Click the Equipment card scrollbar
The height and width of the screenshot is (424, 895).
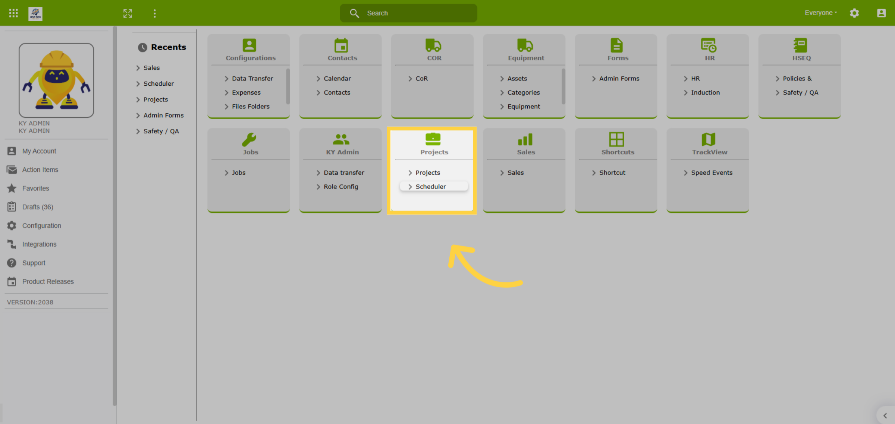coord(563,86)
